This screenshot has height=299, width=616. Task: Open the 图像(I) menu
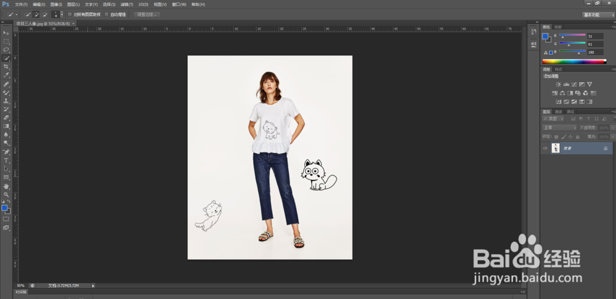[56, 4]
